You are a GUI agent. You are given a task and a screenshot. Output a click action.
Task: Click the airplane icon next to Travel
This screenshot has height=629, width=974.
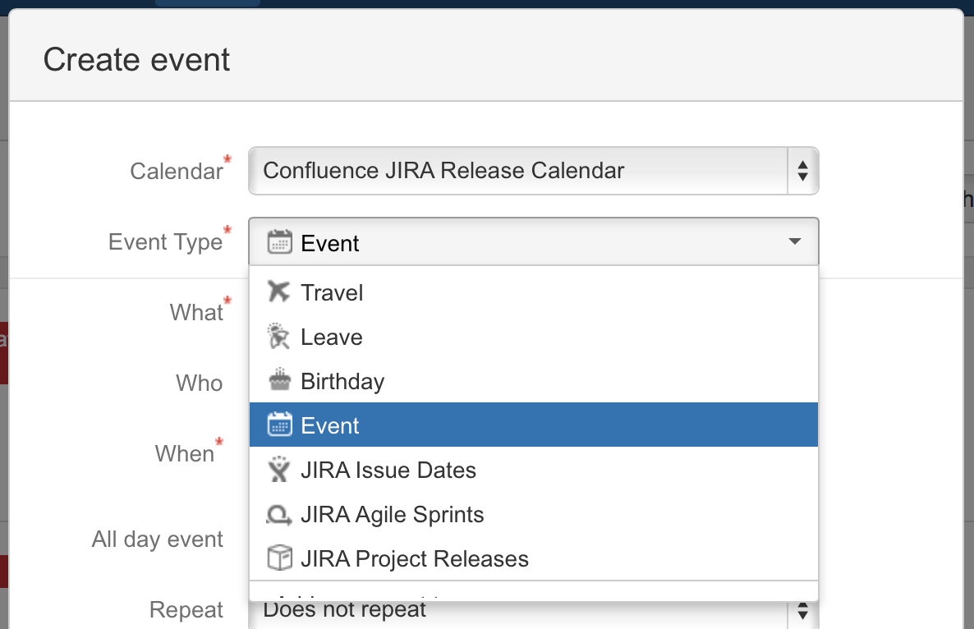(279, 292)
